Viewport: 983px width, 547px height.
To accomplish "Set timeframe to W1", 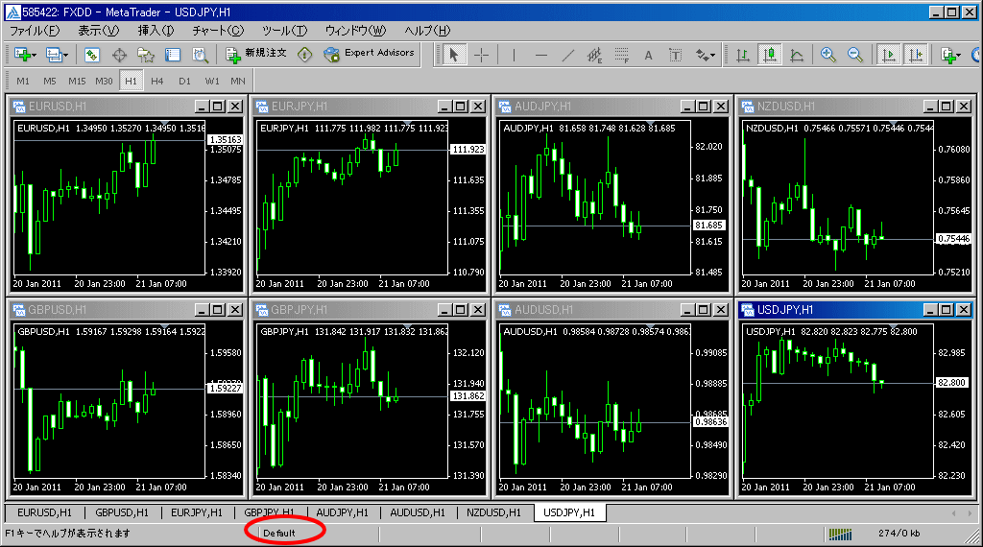I will (212, 81).
